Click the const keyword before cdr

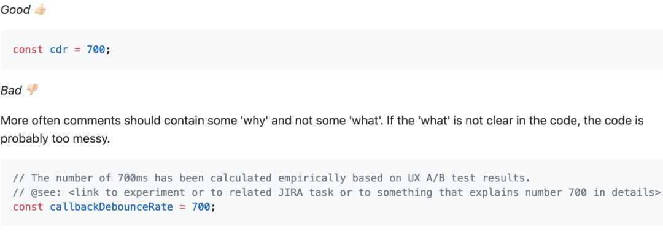pos(28,50)
